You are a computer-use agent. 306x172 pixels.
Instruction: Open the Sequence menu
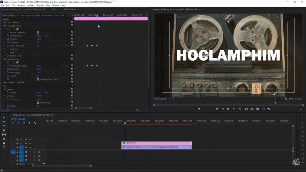pos(21,5)
